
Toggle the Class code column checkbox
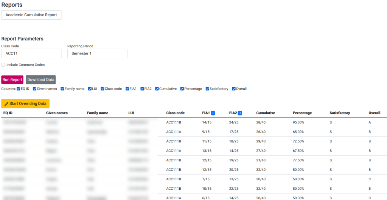click(x=103, y=89)
